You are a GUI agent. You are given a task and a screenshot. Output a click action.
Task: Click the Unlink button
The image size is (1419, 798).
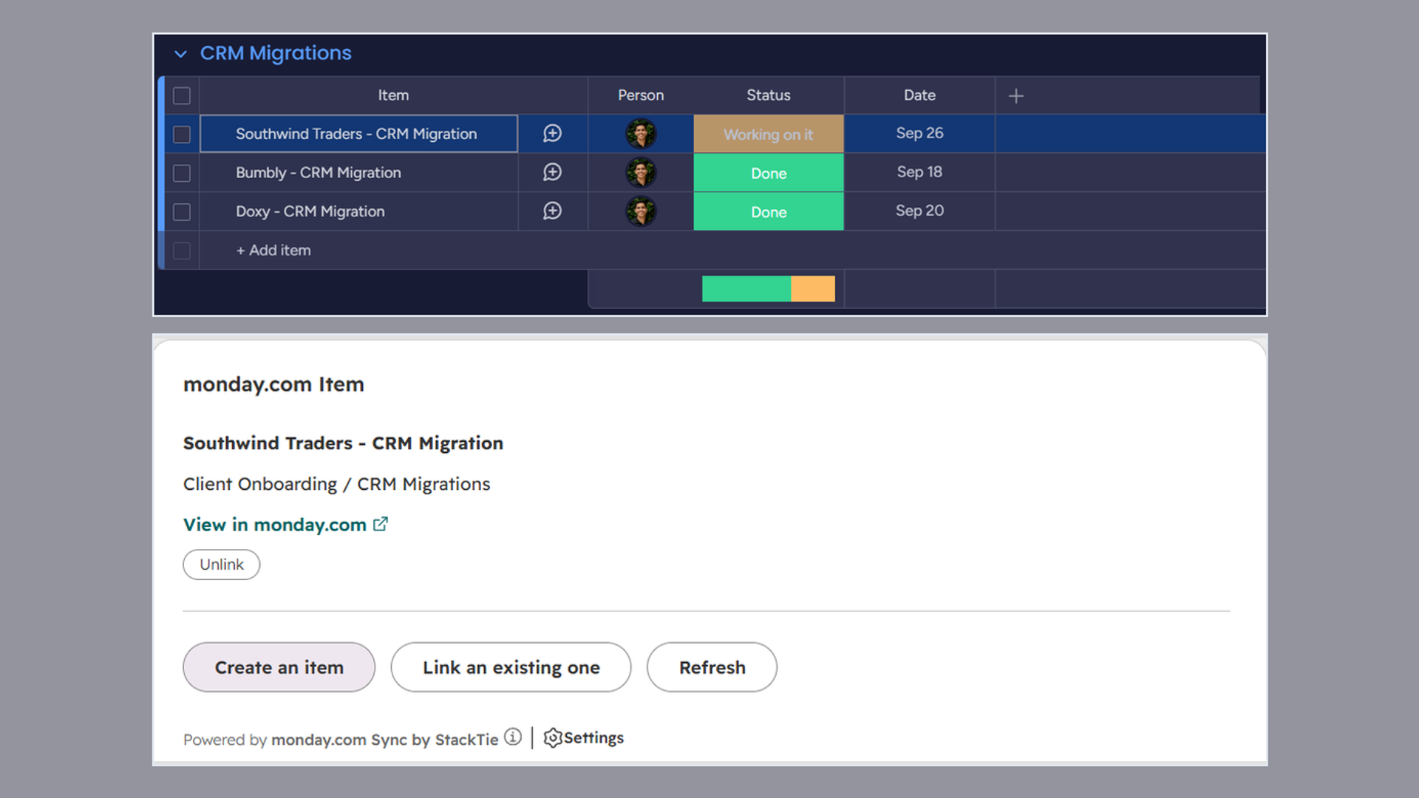[222, 565]
